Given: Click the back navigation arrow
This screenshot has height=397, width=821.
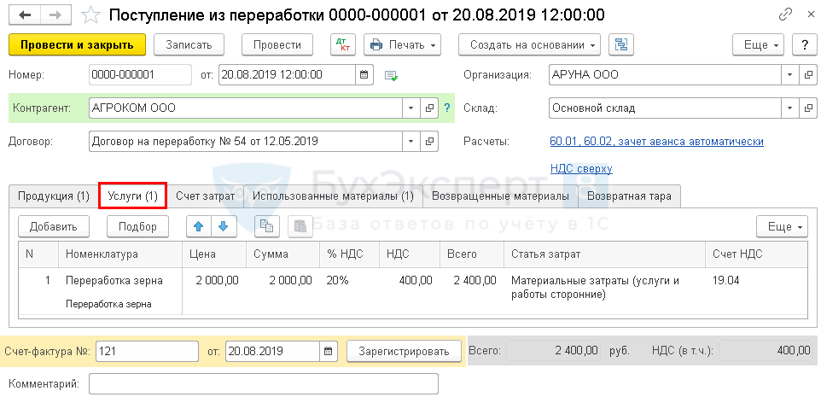Looking at the screenshot, I should coord(23,15).
